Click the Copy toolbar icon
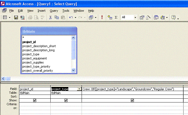Screen dimensions: 188x115 coord(57,17)
